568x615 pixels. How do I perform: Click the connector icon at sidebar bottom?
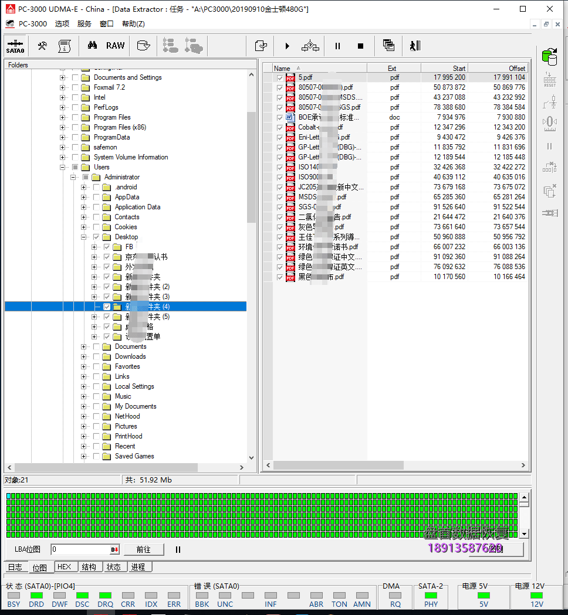tap(550, 213)
